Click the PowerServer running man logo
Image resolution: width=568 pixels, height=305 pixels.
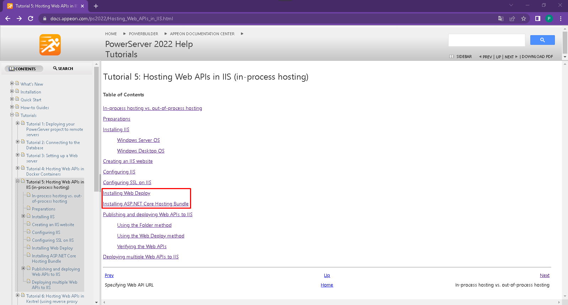[50, 45]
